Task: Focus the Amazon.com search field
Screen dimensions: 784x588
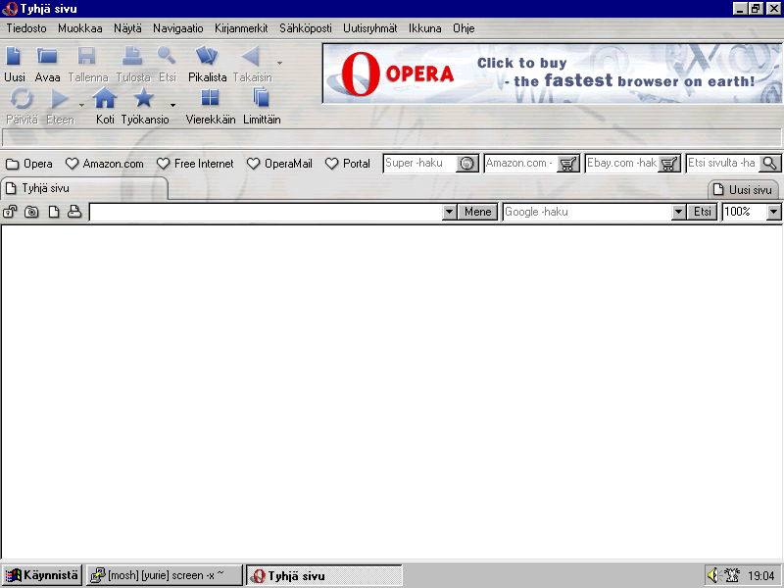Action: pyautogui.click(x=521, y=164)
